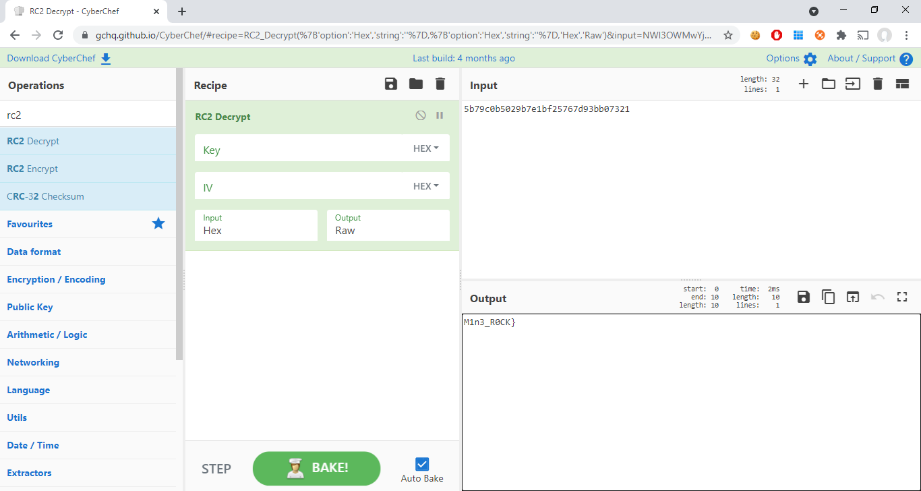
Task: Click the cookie extension icon
Action: click(x=755, y=35)
